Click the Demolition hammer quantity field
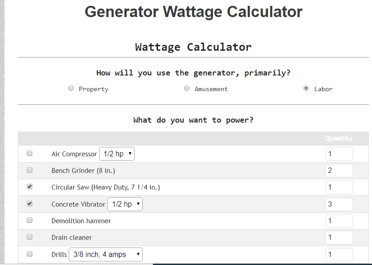The height and width of the screenshot is (265, 372). (x=339, y=221)
